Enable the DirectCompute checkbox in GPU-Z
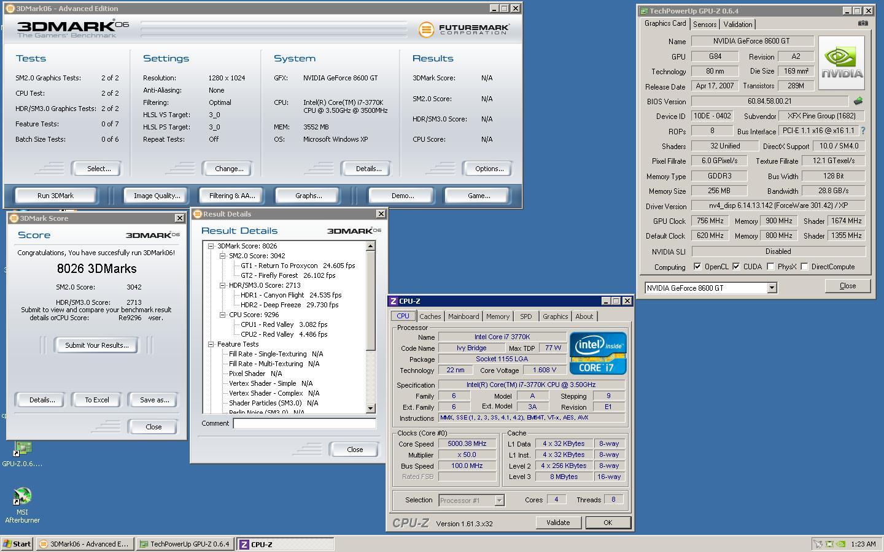The image size is (884, 552). tap(804, 267)
